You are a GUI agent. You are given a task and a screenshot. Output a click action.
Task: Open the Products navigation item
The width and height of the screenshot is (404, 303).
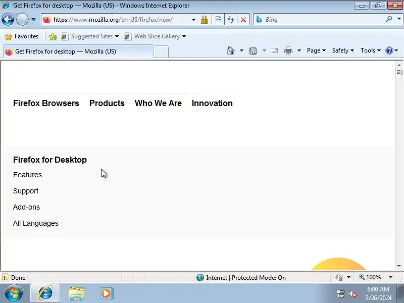tap(107, 103)
